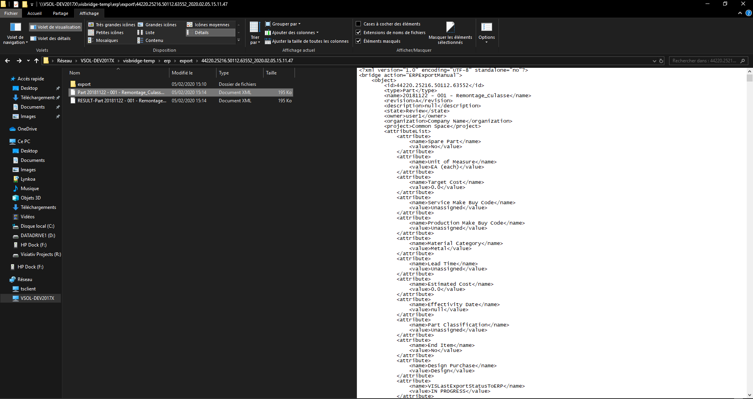Enable Cases à cocher des éléments

click(x=358, y=24)
